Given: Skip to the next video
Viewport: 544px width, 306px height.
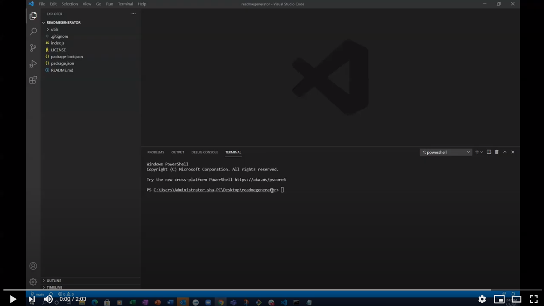Looking at the screenshot, I should pos(31,299).
